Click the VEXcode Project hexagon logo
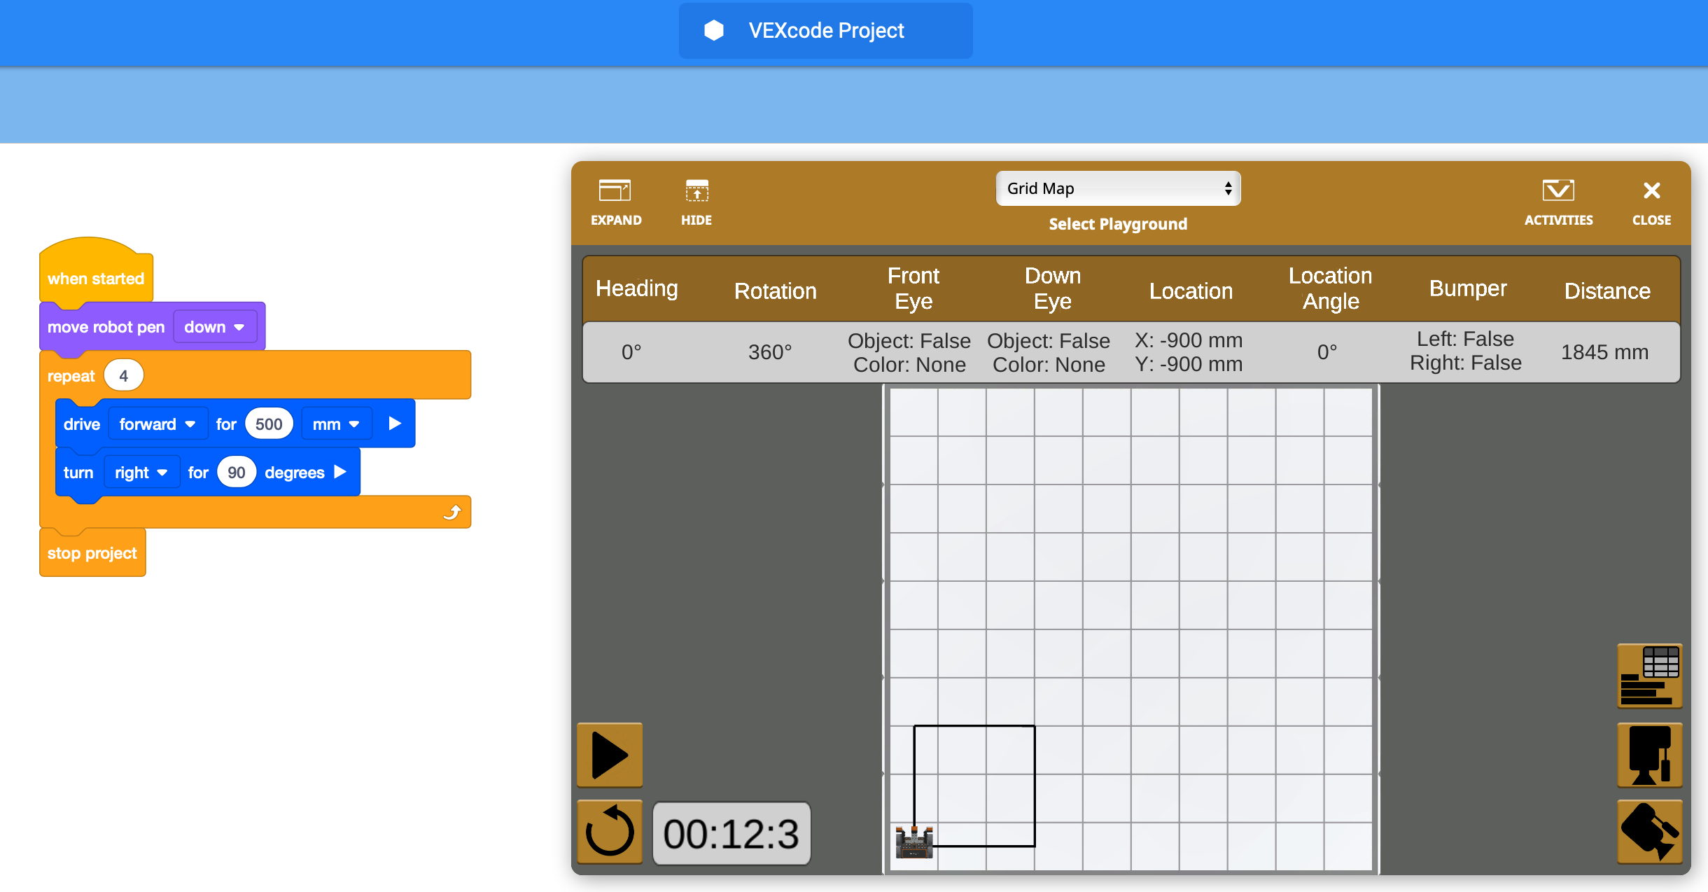The width and height of the screenshot is (1708, 892). coord(714,30)
